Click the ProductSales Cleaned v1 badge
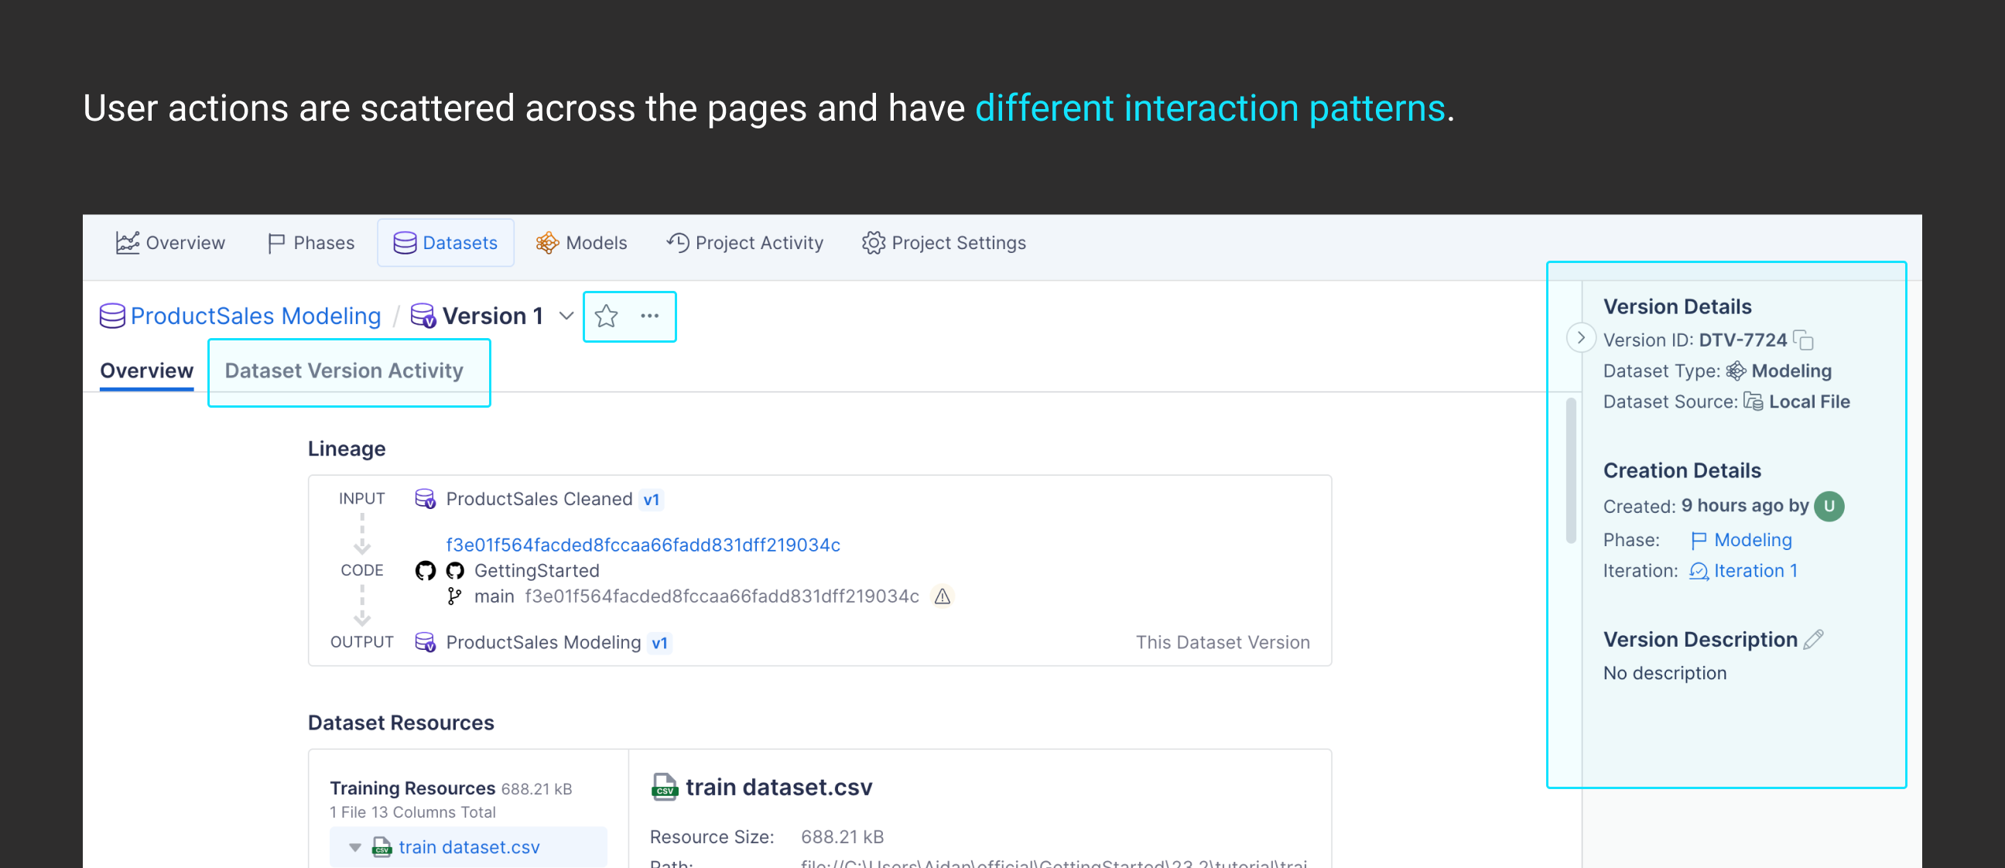 click(651, 499)
